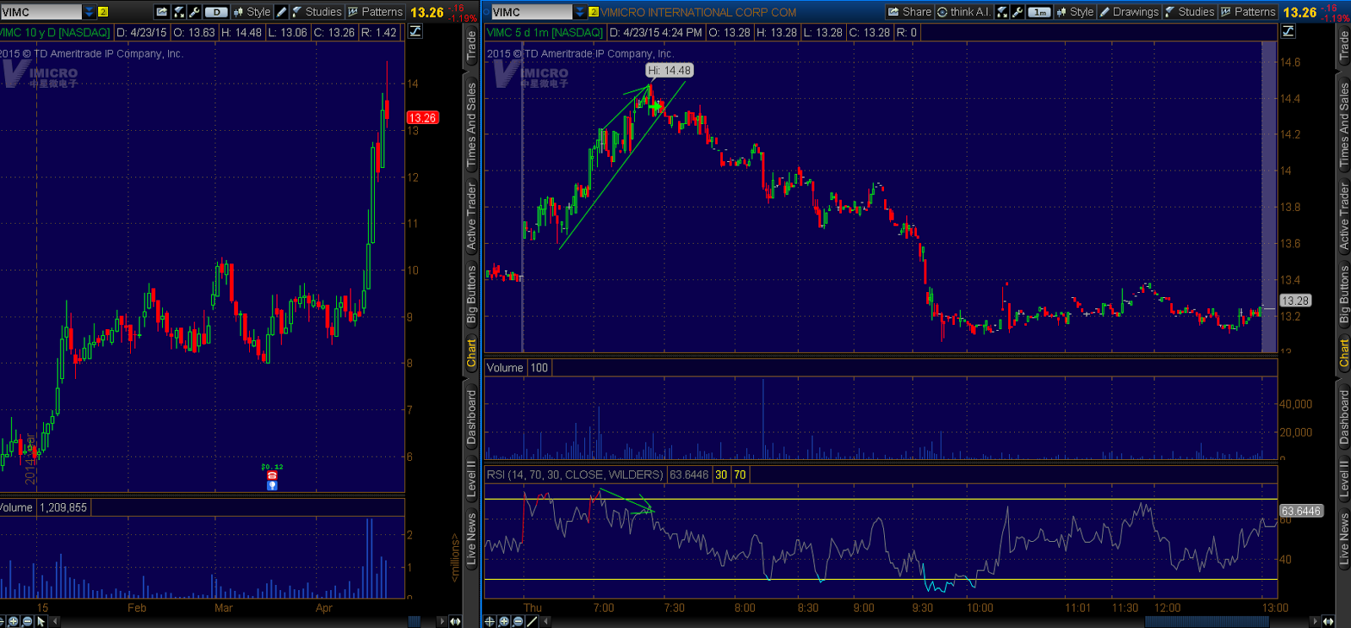This screenshot has height=628, width=1351.
Task: Toggle the price-axis scale icon in right chart
Action: coord(1288,31)
